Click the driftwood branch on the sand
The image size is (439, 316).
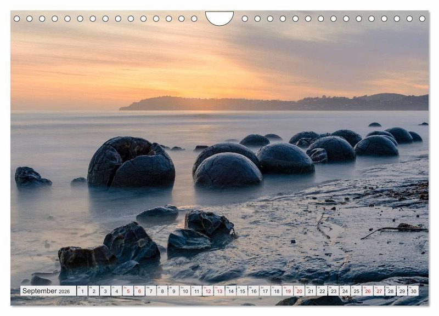[x=394, y=229]
